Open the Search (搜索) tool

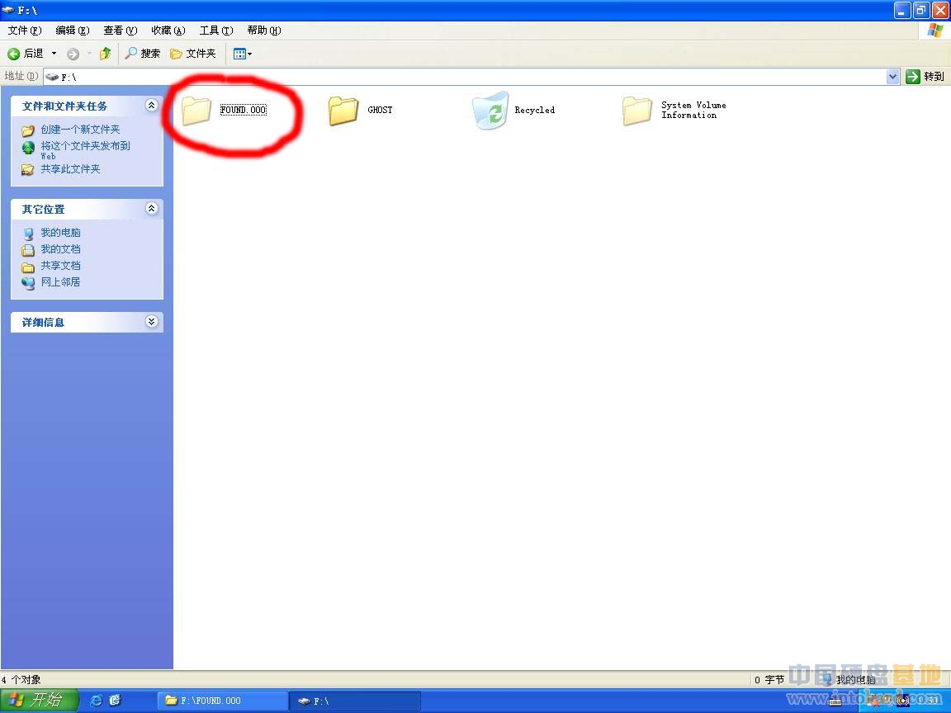click(143, 54)
